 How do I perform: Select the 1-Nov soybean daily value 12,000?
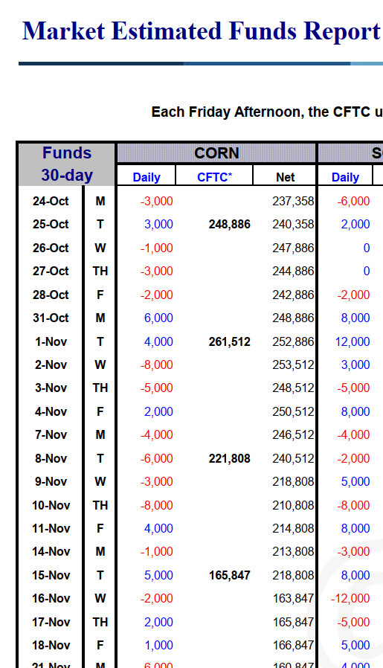(353, 341)
